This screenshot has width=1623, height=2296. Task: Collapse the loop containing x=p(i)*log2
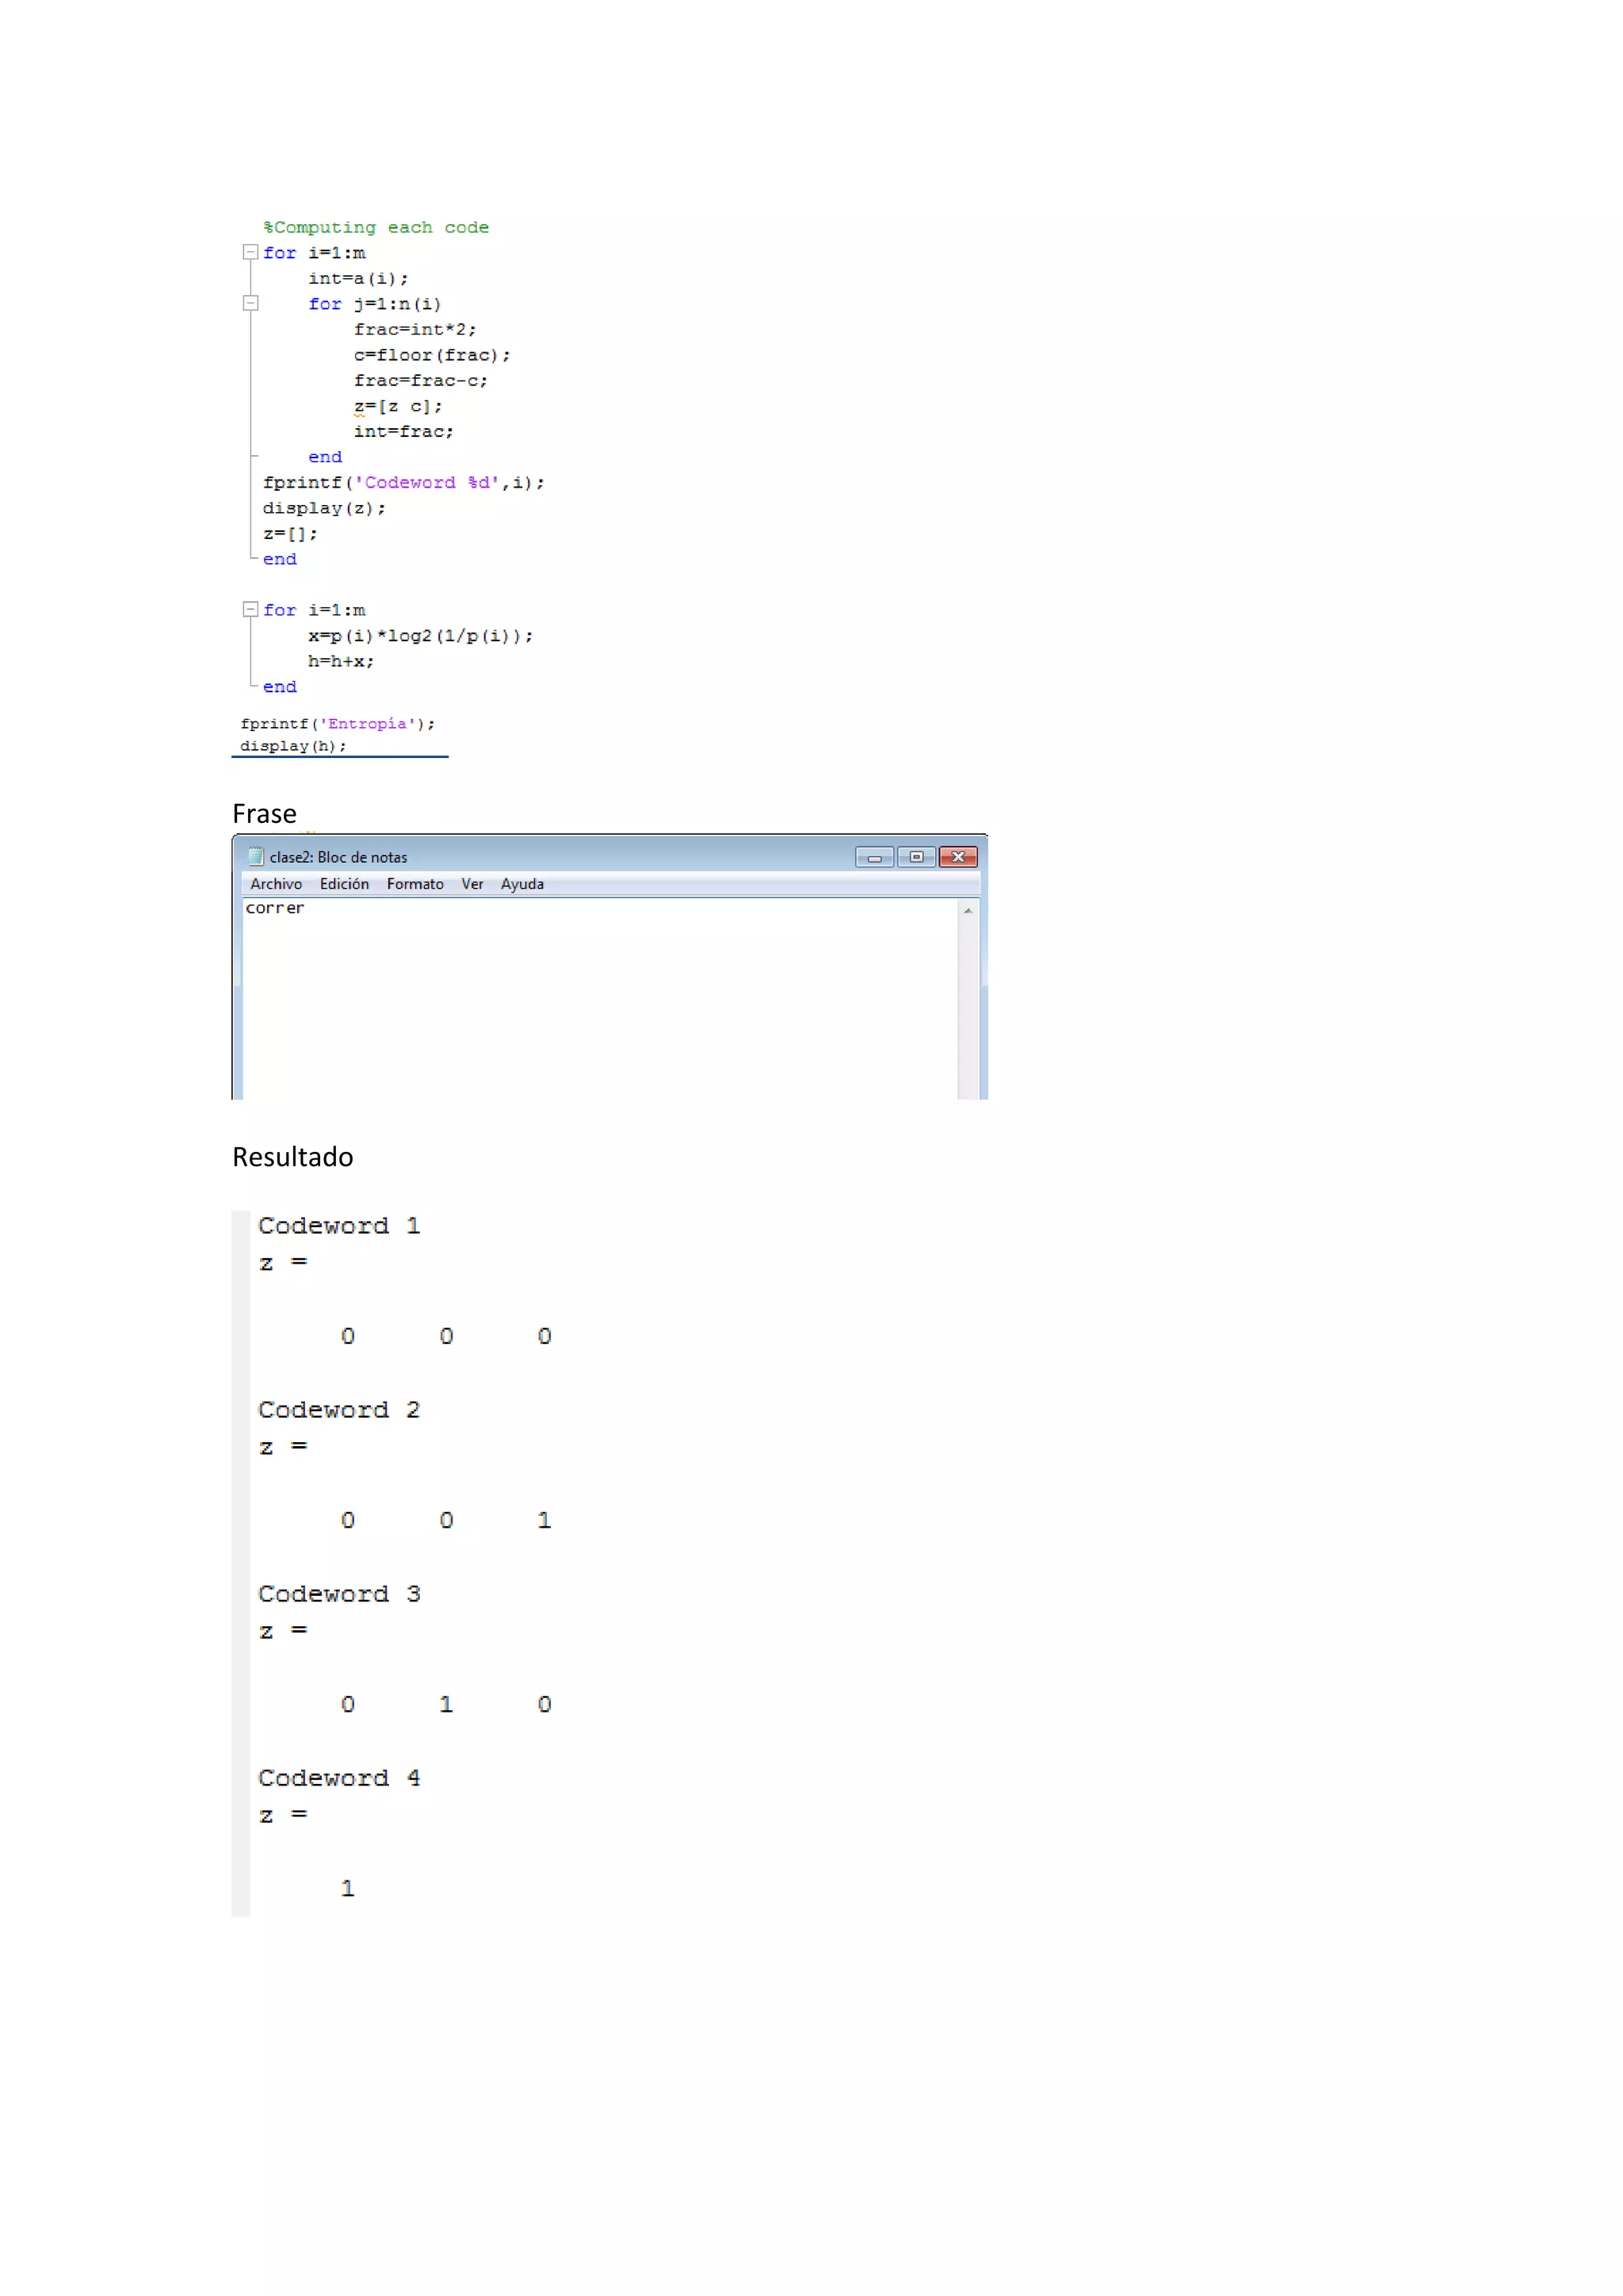click(251, 609)
